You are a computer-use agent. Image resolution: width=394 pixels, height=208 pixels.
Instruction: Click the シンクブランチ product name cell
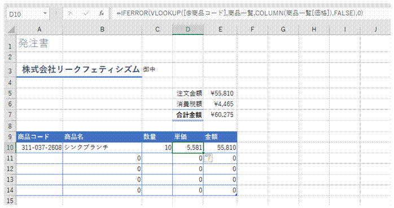[102, 147]
